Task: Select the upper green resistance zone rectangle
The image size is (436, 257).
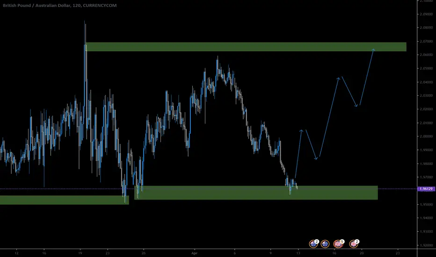Action: 246,47
